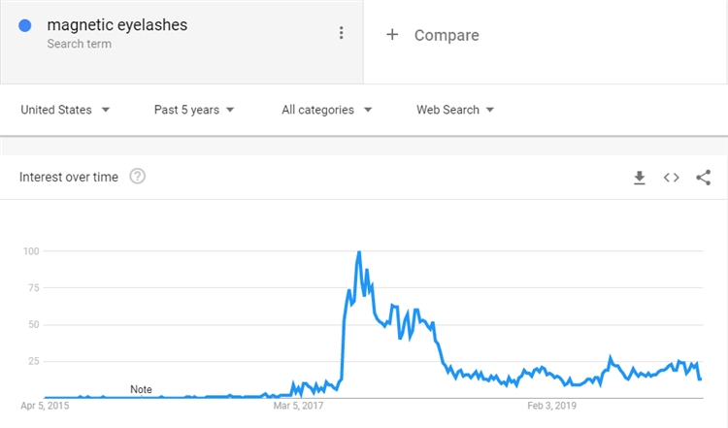Click the Feb 3, 2019 axis label
The width and height of the screenshot is (728, 428).
552,405
